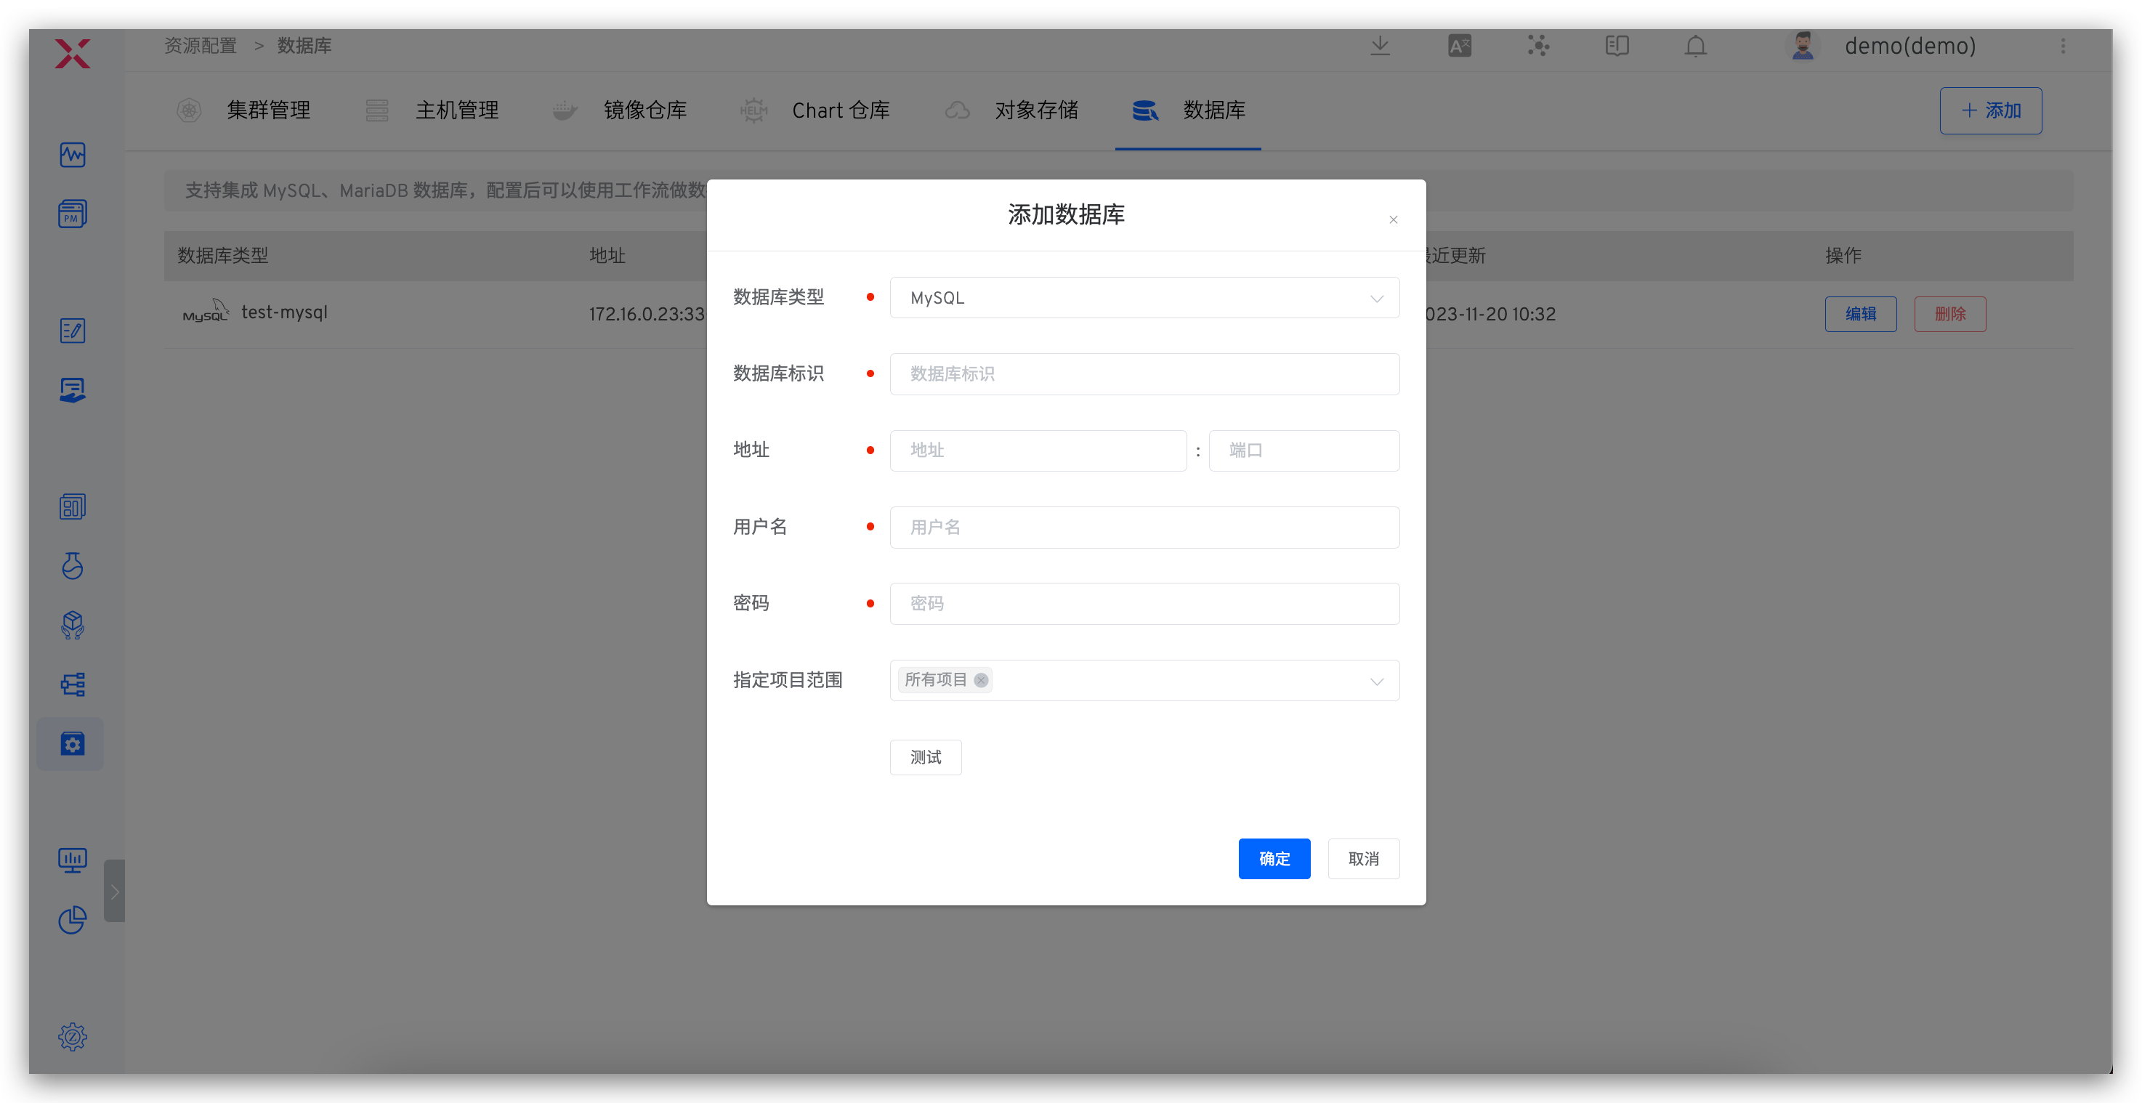
Task: Open the pie chart statistics sidebar icon
Action: pyautogui.click(x=73, y=919)
